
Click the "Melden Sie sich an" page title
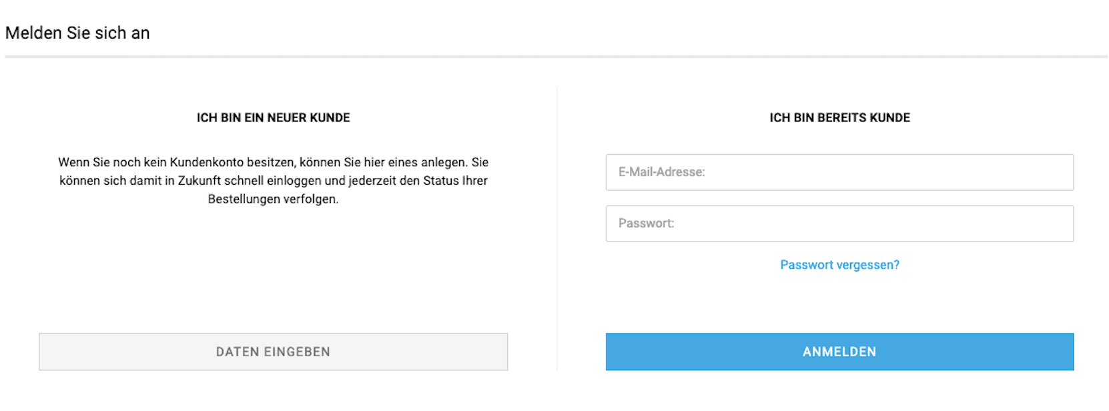tap(77, 33)
